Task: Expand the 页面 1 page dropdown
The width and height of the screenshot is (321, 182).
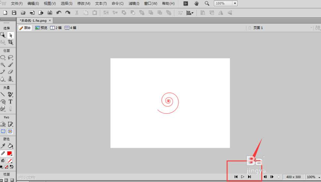Action: 311,28
